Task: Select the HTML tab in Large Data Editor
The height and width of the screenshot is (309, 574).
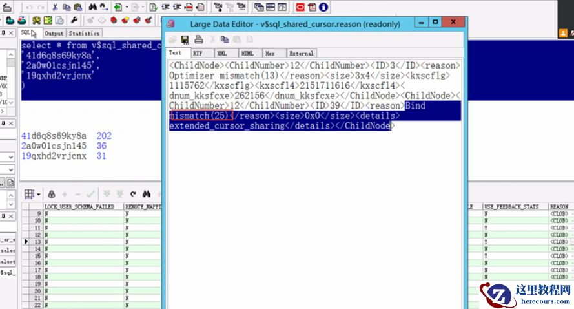Action: (x=250, y=54)
